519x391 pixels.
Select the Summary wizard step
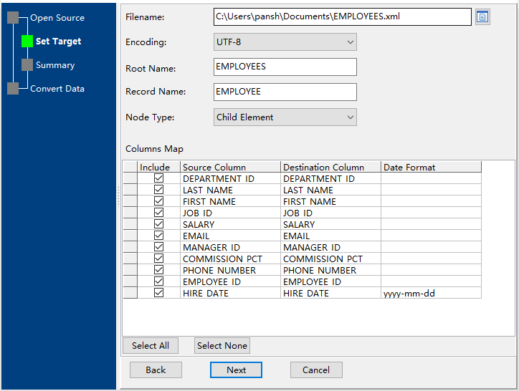pos(55,65)
